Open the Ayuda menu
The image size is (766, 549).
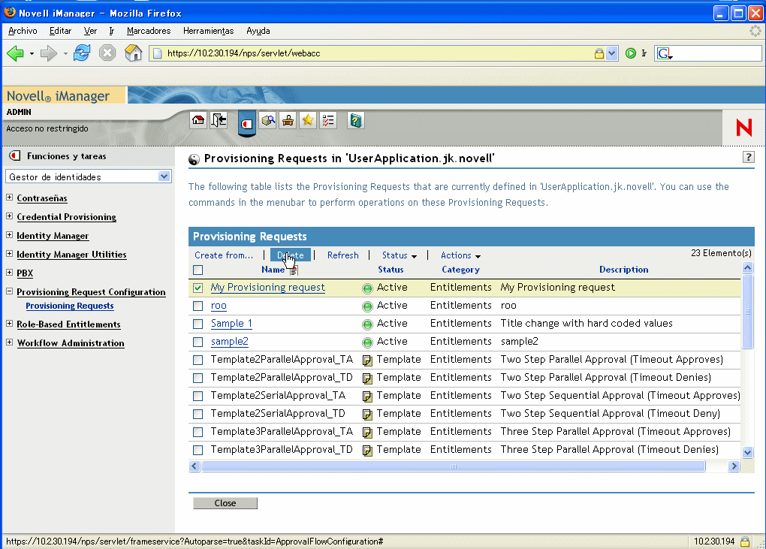pos(258,31)
